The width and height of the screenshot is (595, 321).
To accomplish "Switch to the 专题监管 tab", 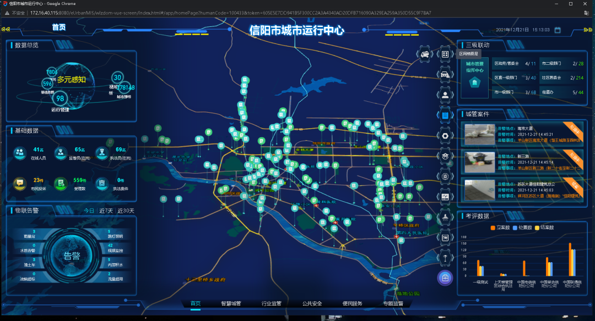I will coord(393,303).
